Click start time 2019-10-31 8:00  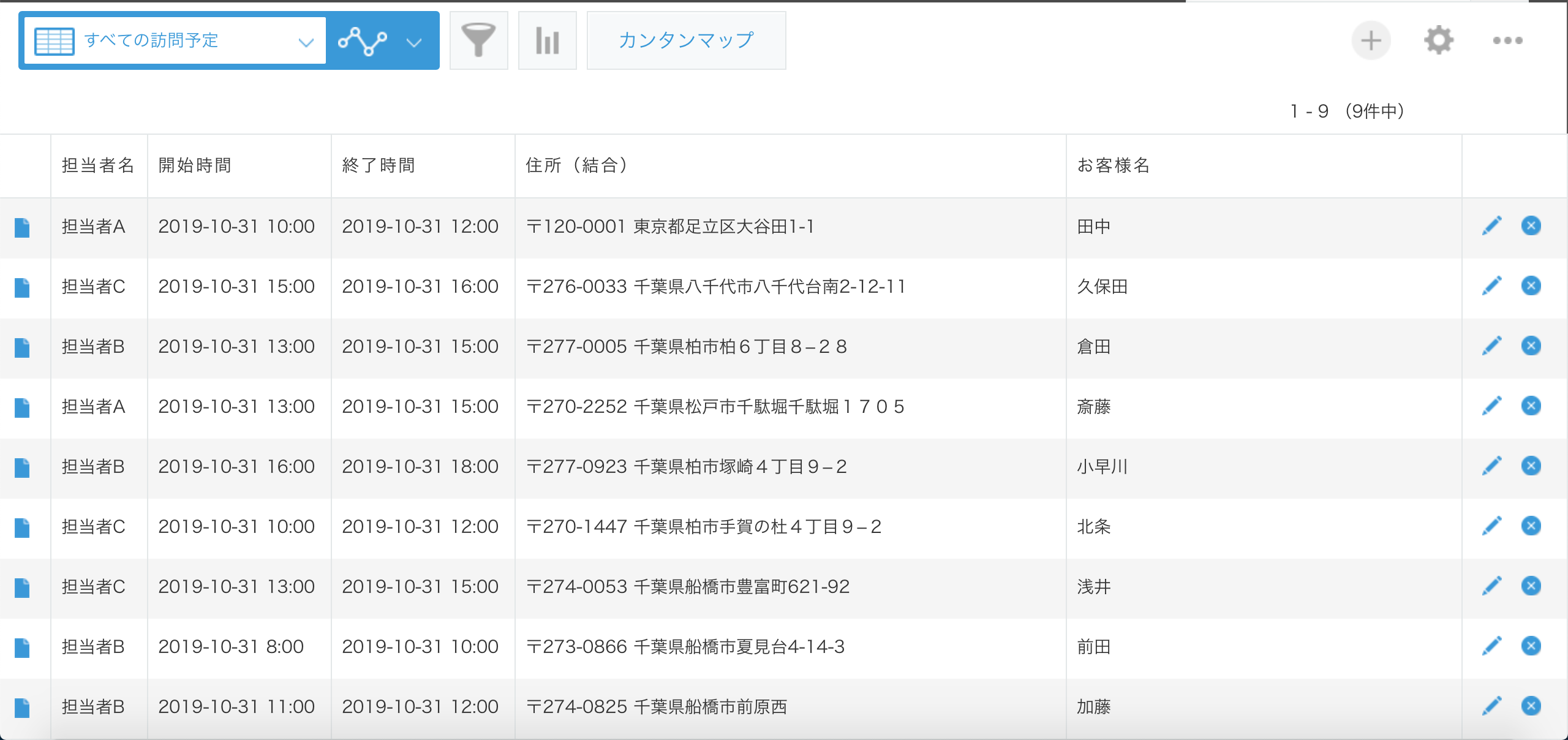tap(231, 647)
